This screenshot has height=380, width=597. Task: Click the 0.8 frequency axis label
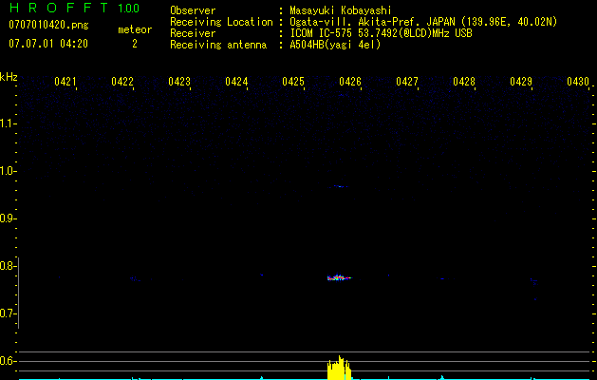click(x=8, y=266)
